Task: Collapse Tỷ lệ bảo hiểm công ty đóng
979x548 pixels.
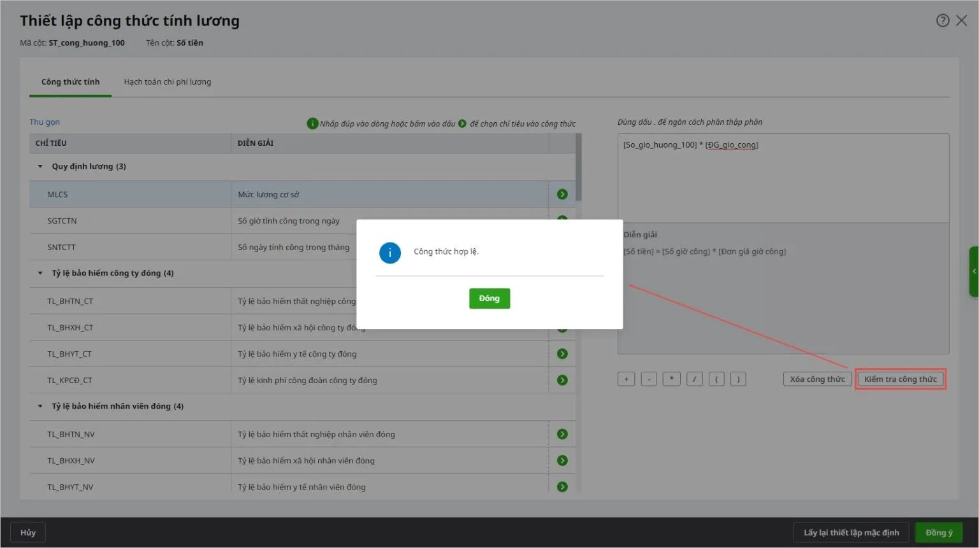Action: 40,273
